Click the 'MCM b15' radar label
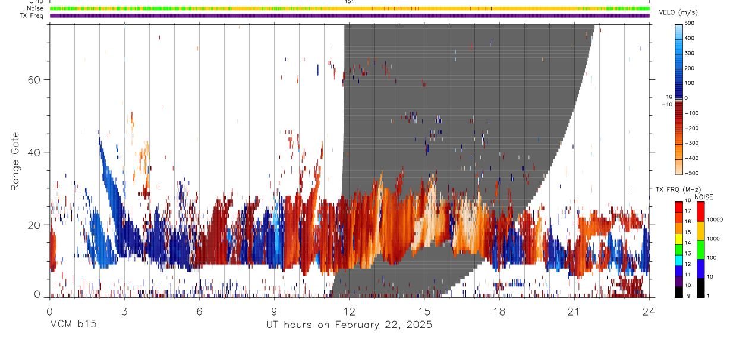 coord(73,325)
